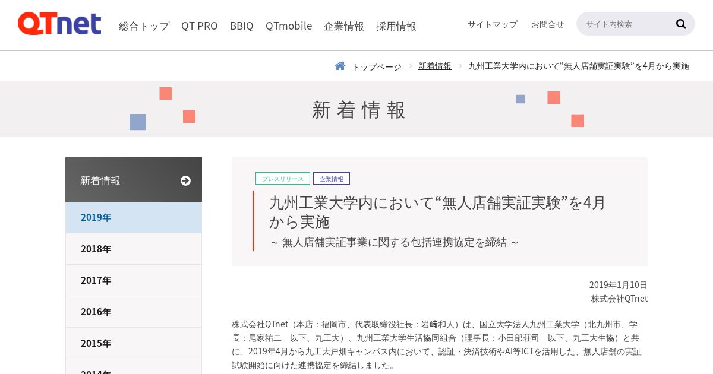Click the home icon in breadcrumb
713x374 pixels.
point(340,66)
